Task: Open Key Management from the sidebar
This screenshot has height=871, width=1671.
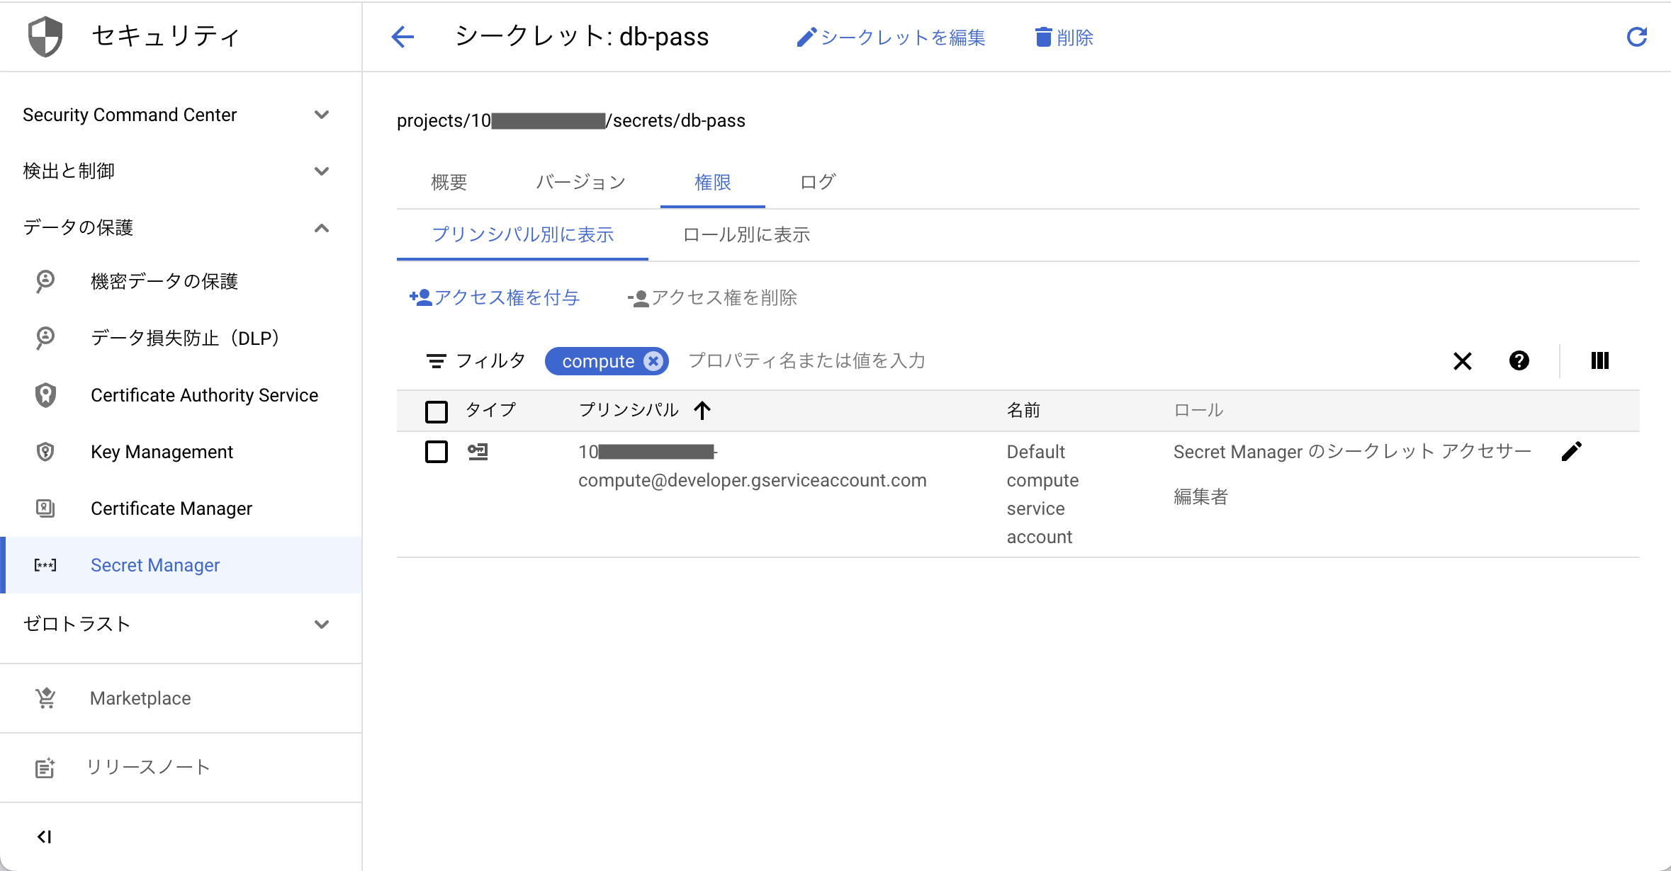Action: tap(162, 451)
